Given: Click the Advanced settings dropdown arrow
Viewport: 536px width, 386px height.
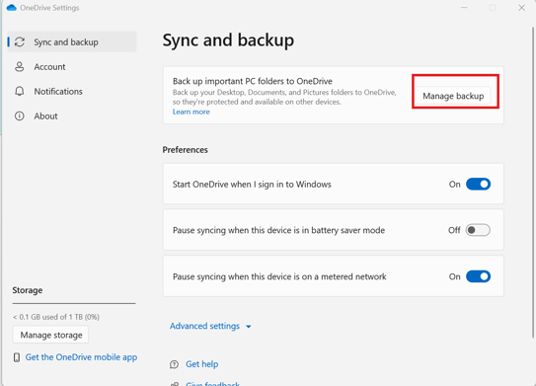Looking at the screenshot, I should tap(249, 327).
